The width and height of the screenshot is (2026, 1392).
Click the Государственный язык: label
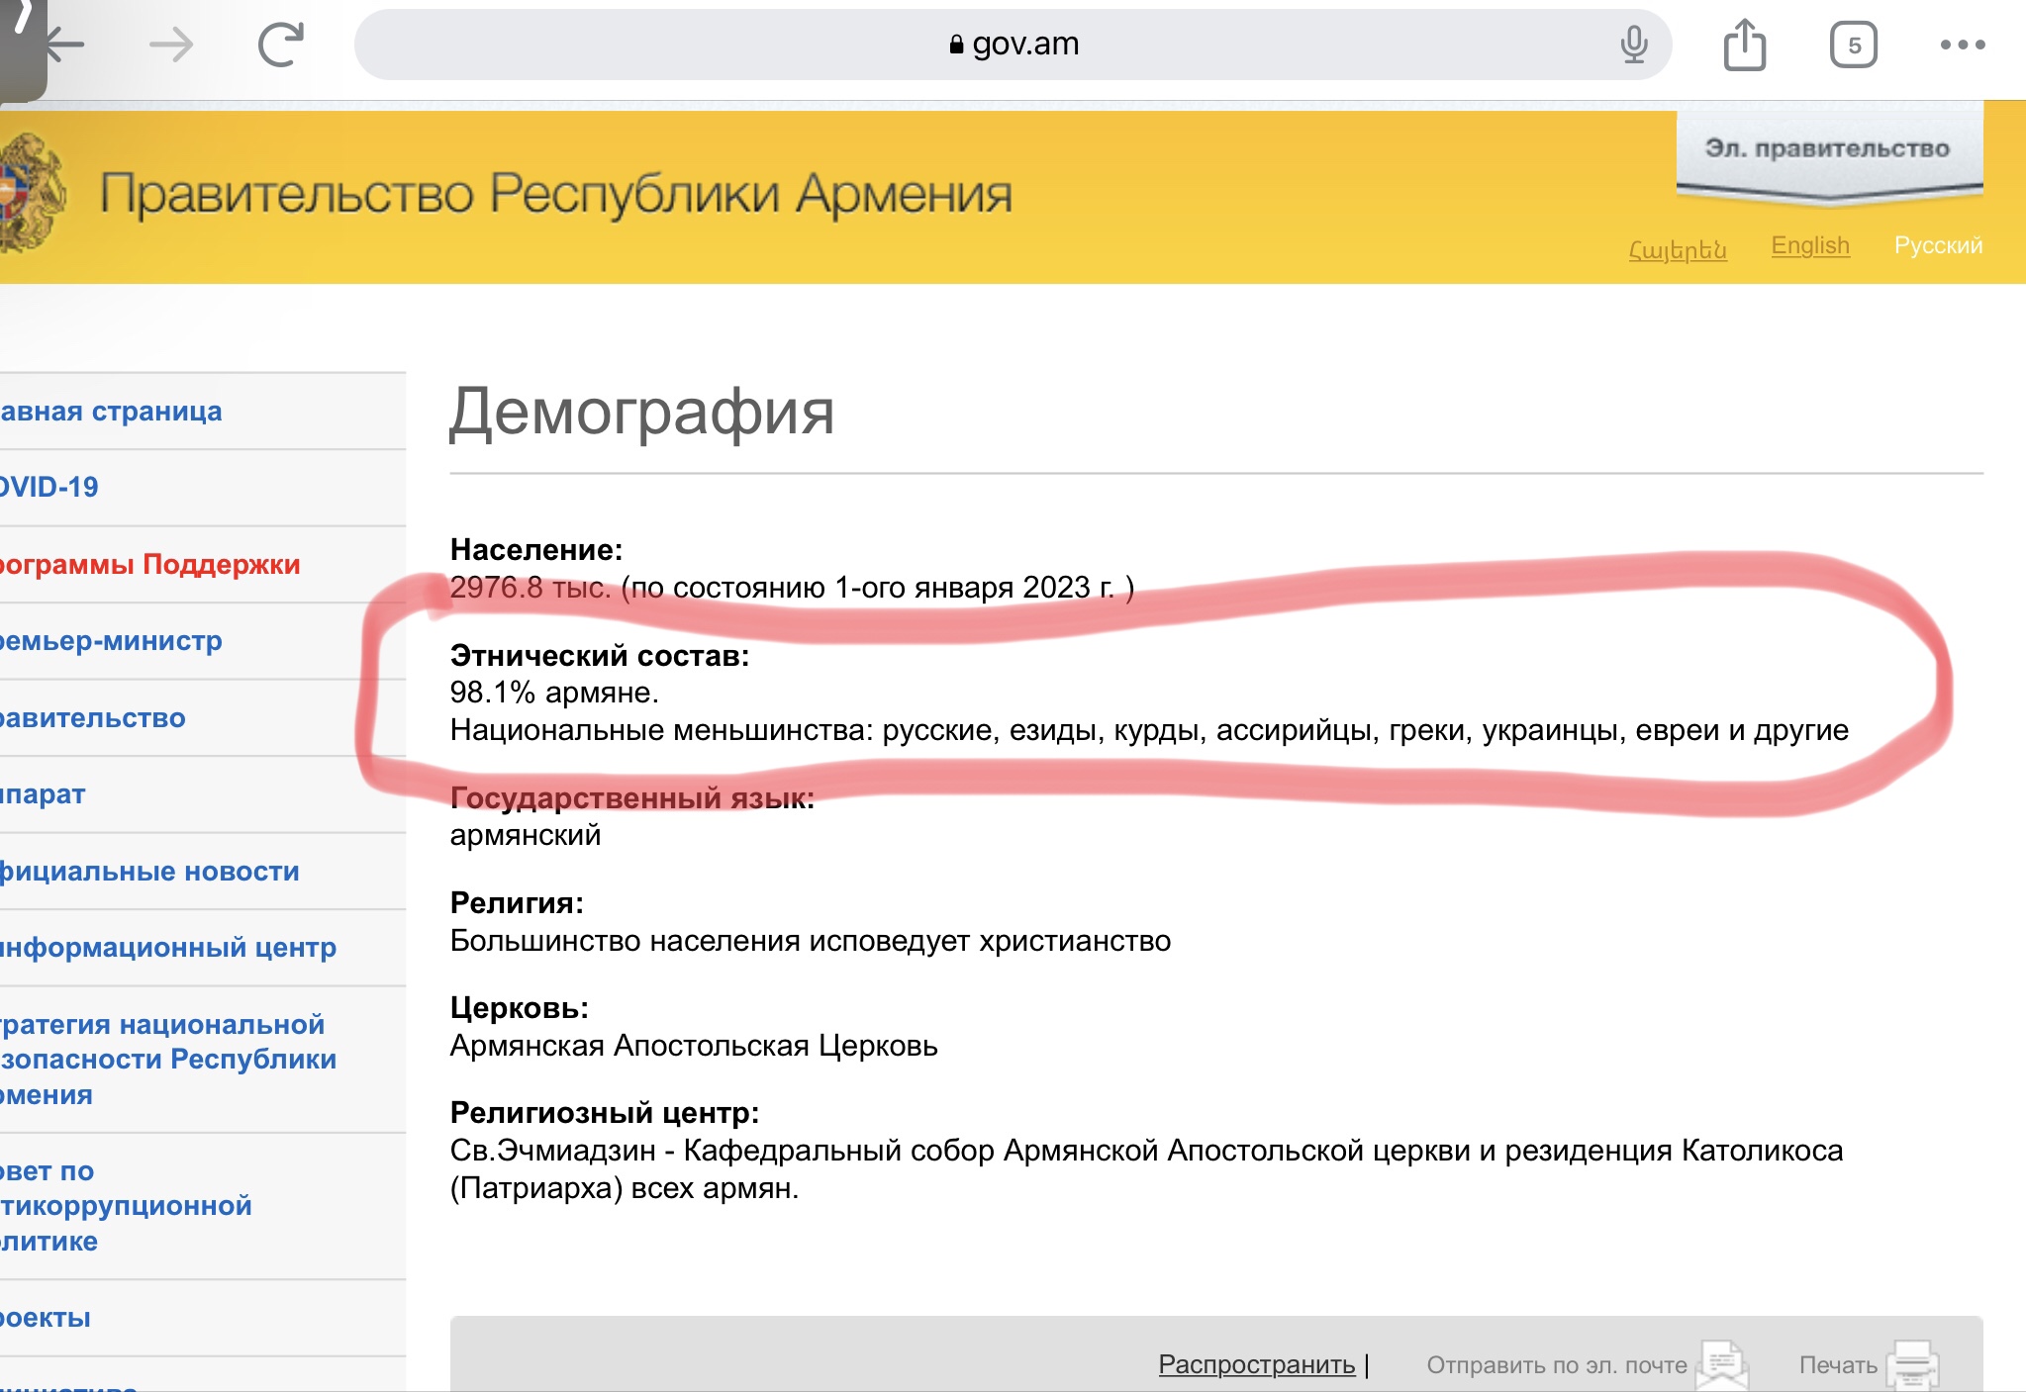[632, 798]
